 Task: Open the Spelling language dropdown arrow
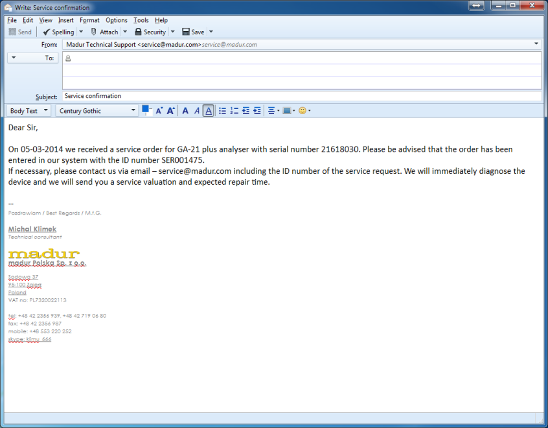(x=81, y=32)
